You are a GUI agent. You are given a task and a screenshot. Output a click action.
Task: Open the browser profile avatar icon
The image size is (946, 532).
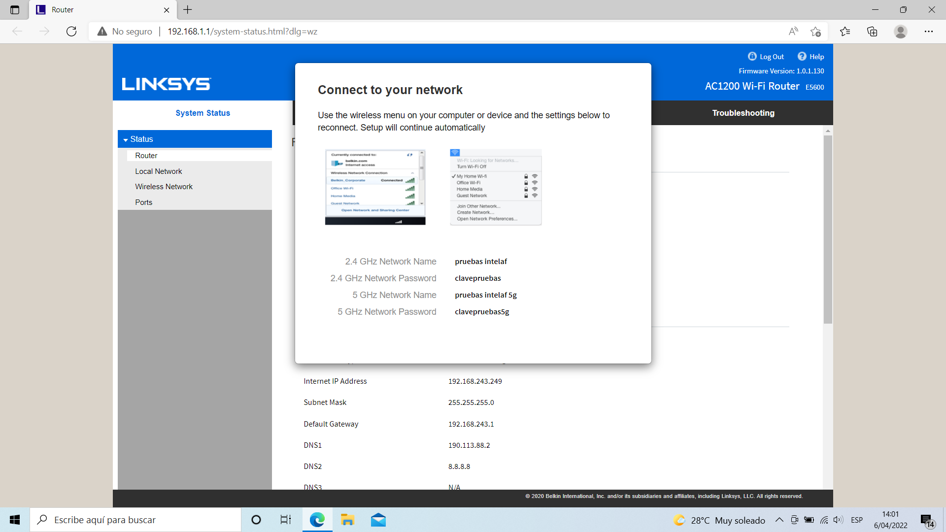[900, 32]
